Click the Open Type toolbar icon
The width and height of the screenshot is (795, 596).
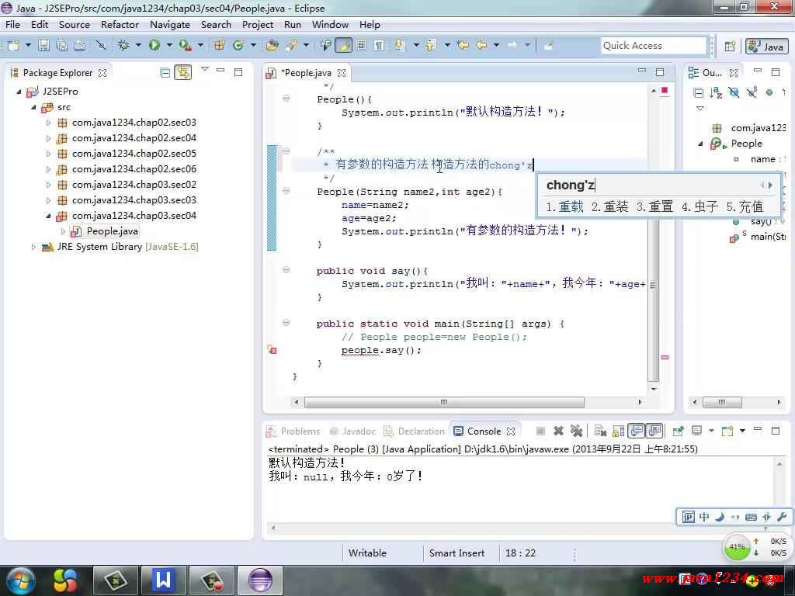click(x=273, y=46)
